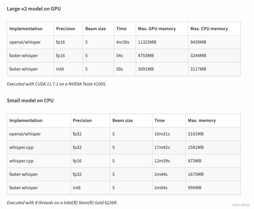Select the int8 precision cell in GPU table
254x209 pixels.
click(x=68, y=69)
